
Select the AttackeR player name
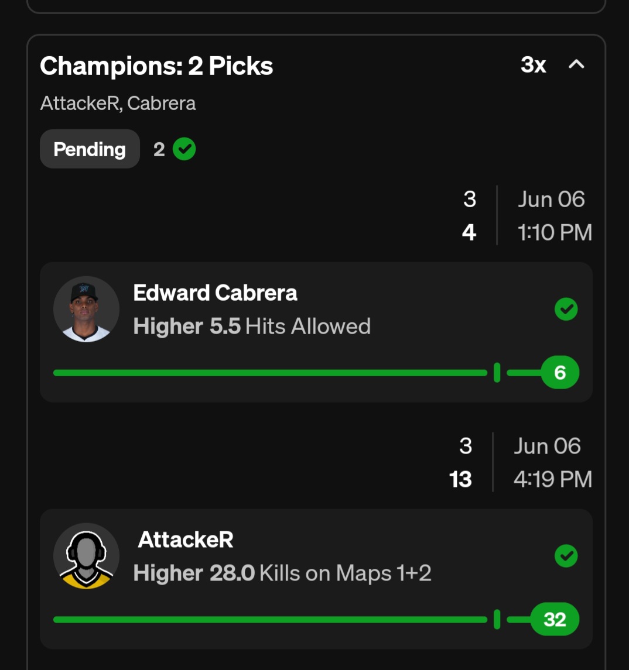tap(186, 540)
